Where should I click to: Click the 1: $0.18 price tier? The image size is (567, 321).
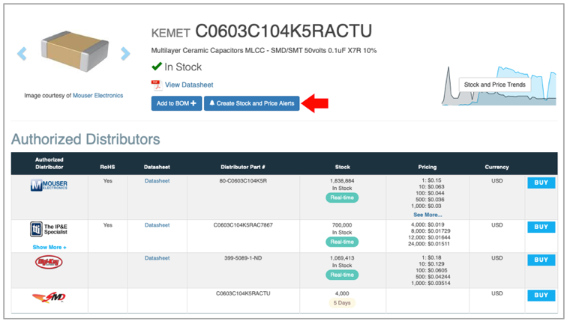tap(431, 257)
